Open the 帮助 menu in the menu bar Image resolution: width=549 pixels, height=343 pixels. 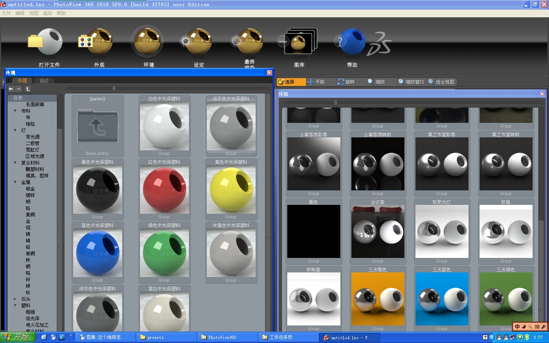click(x=61, y=13)
